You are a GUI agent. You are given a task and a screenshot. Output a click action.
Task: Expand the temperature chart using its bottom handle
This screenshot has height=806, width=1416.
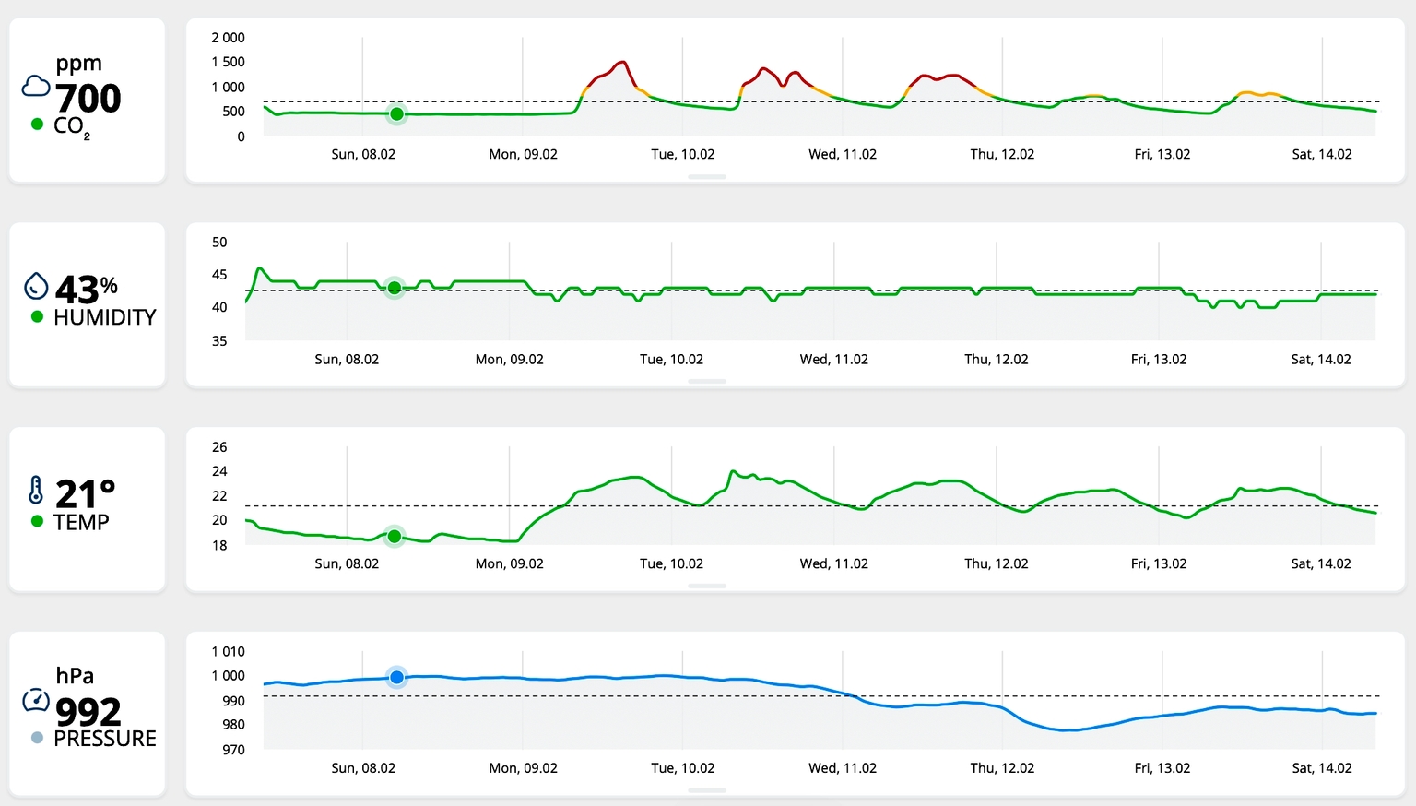point(707,586)
